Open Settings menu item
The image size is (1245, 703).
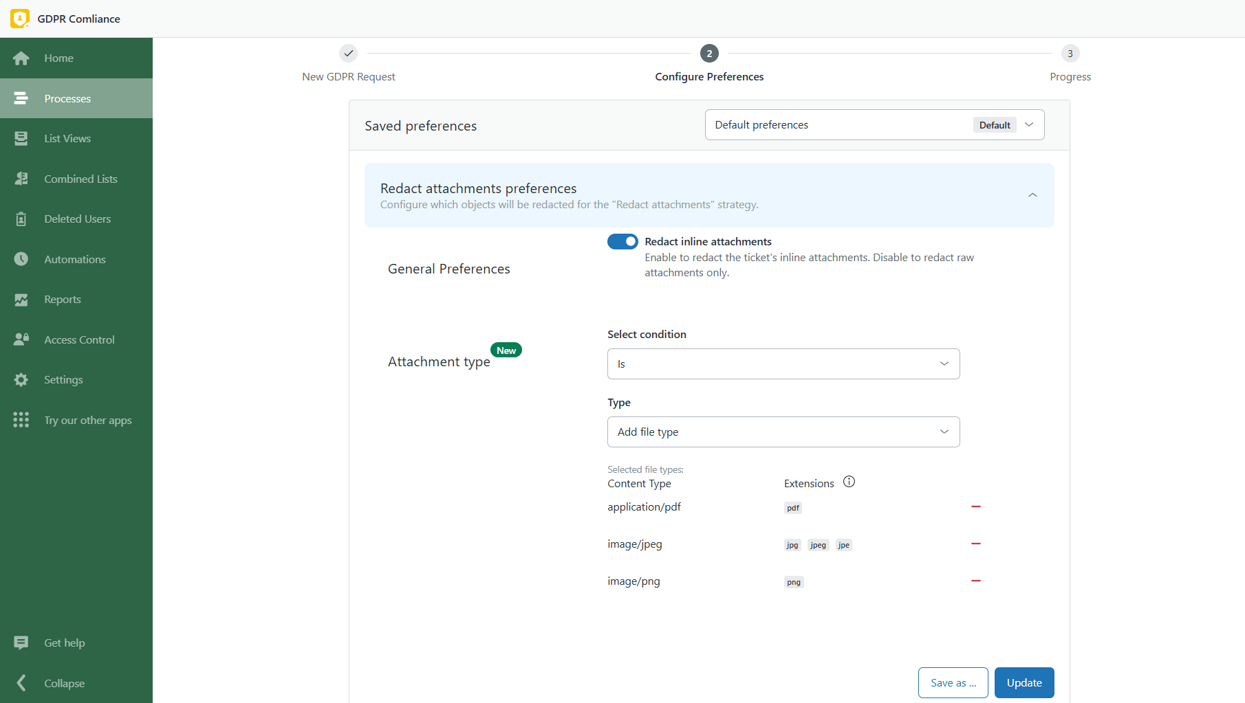(76, 380)
